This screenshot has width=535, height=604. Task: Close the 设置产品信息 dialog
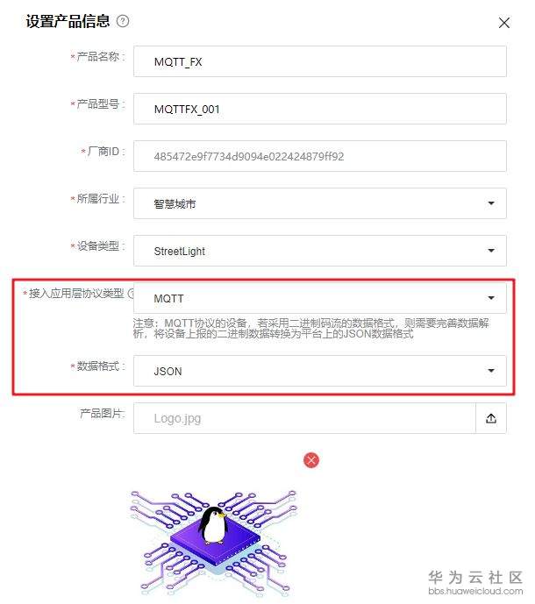[x=503, y=23]
